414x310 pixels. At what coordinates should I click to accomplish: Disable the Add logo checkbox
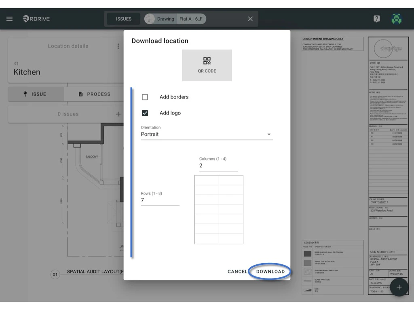145,113
